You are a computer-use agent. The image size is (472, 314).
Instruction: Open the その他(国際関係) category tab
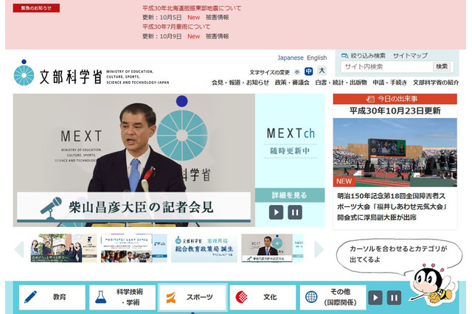333,298
